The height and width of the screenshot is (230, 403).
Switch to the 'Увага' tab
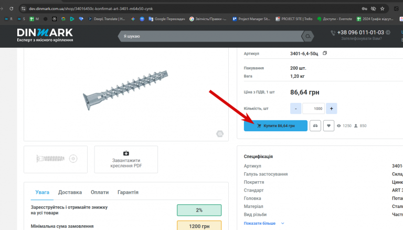[x=42, y=192]
